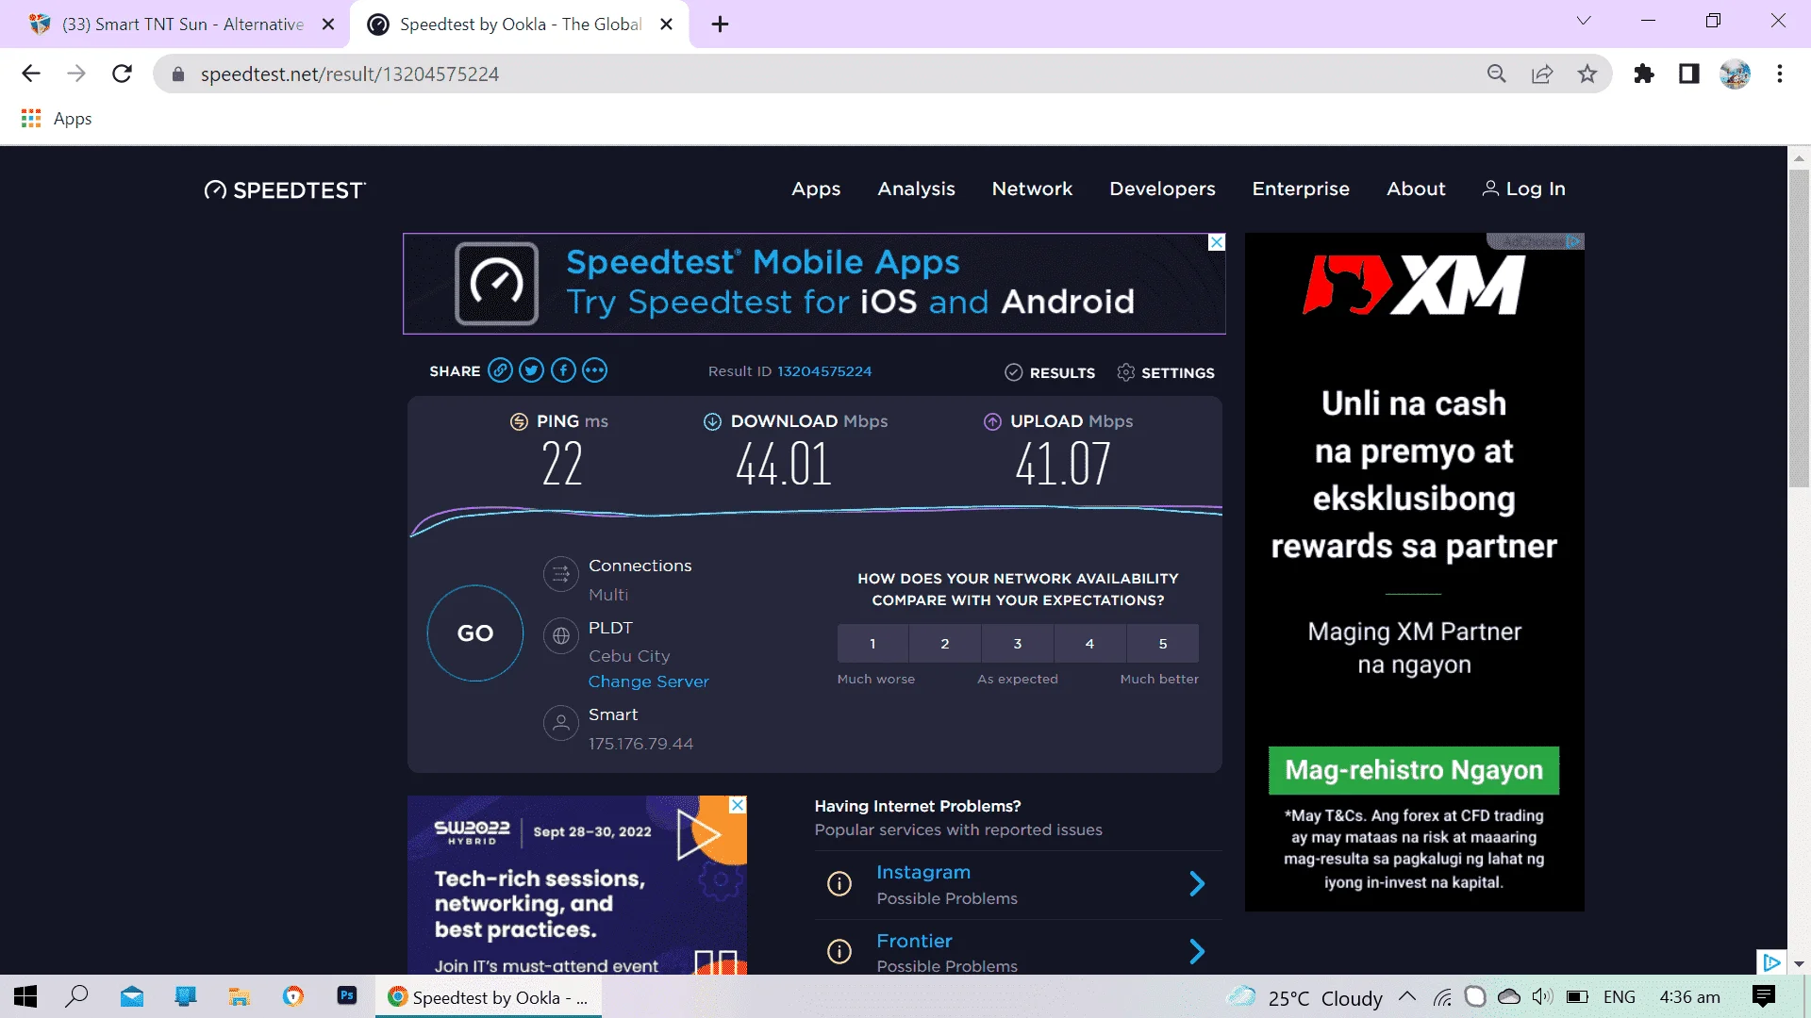Image resolution: width=1811 pixels, height=1018 pixels.
Task: Open a new browser tab
Action: point(720,25)
